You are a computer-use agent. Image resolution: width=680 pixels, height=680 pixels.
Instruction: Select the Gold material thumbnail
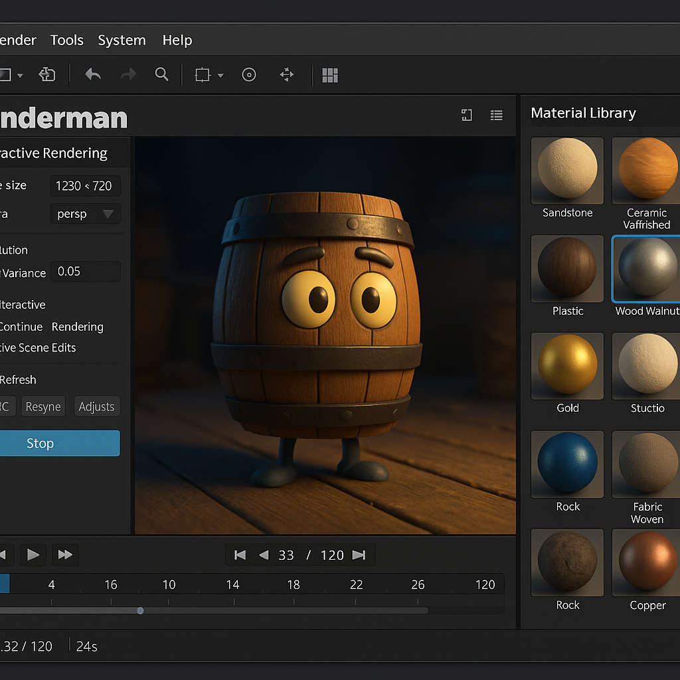pyautogui.click(x=567, y=366)
